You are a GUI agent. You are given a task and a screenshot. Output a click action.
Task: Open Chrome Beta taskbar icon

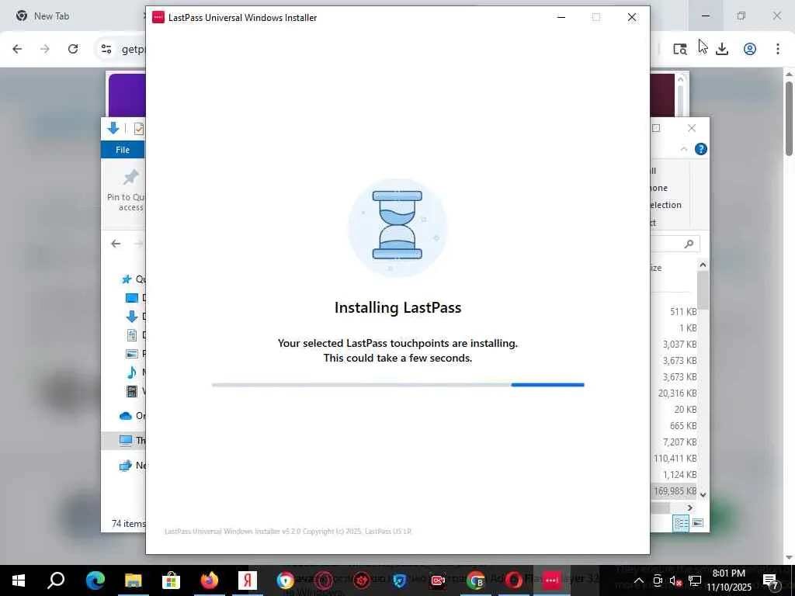pos(476,580)
